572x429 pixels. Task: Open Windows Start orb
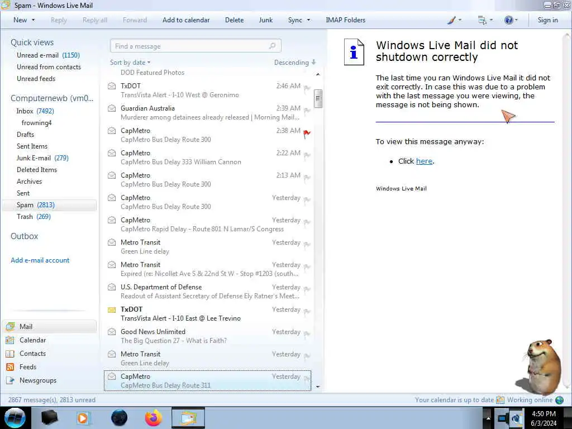click(x=15, y=418)
